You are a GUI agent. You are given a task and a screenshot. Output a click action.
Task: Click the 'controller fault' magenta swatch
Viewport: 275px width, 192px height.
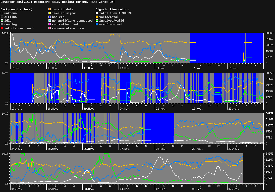pyautogui.click(x=49, y=24)
